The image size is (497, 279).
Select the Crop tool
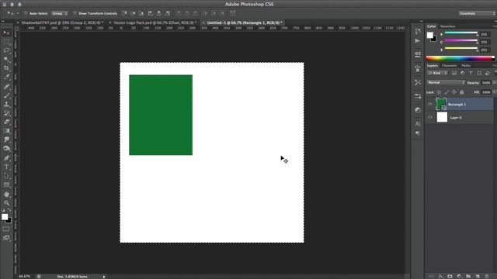(x=6, y=68)
